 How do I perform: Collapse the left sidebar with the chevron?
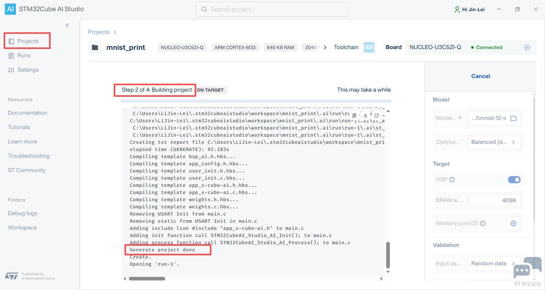click(x=67, y=25)
